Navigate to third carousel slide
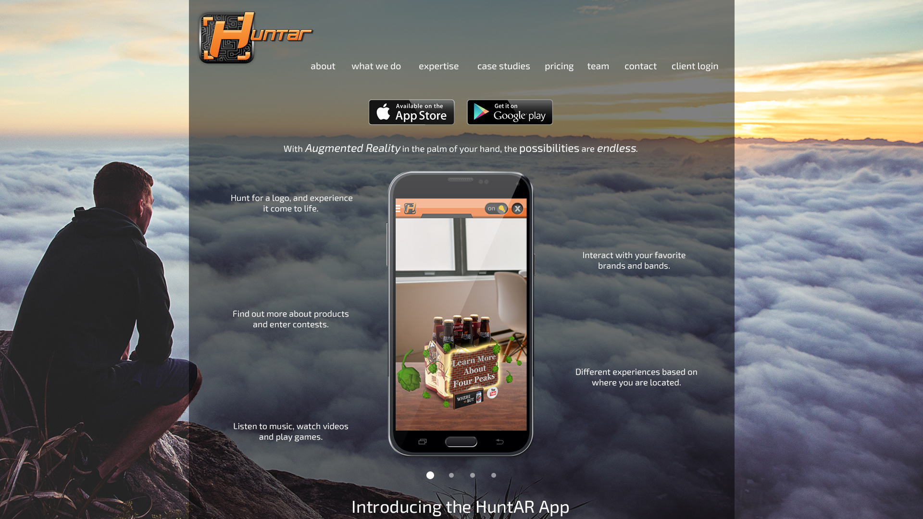 (472, 475)
